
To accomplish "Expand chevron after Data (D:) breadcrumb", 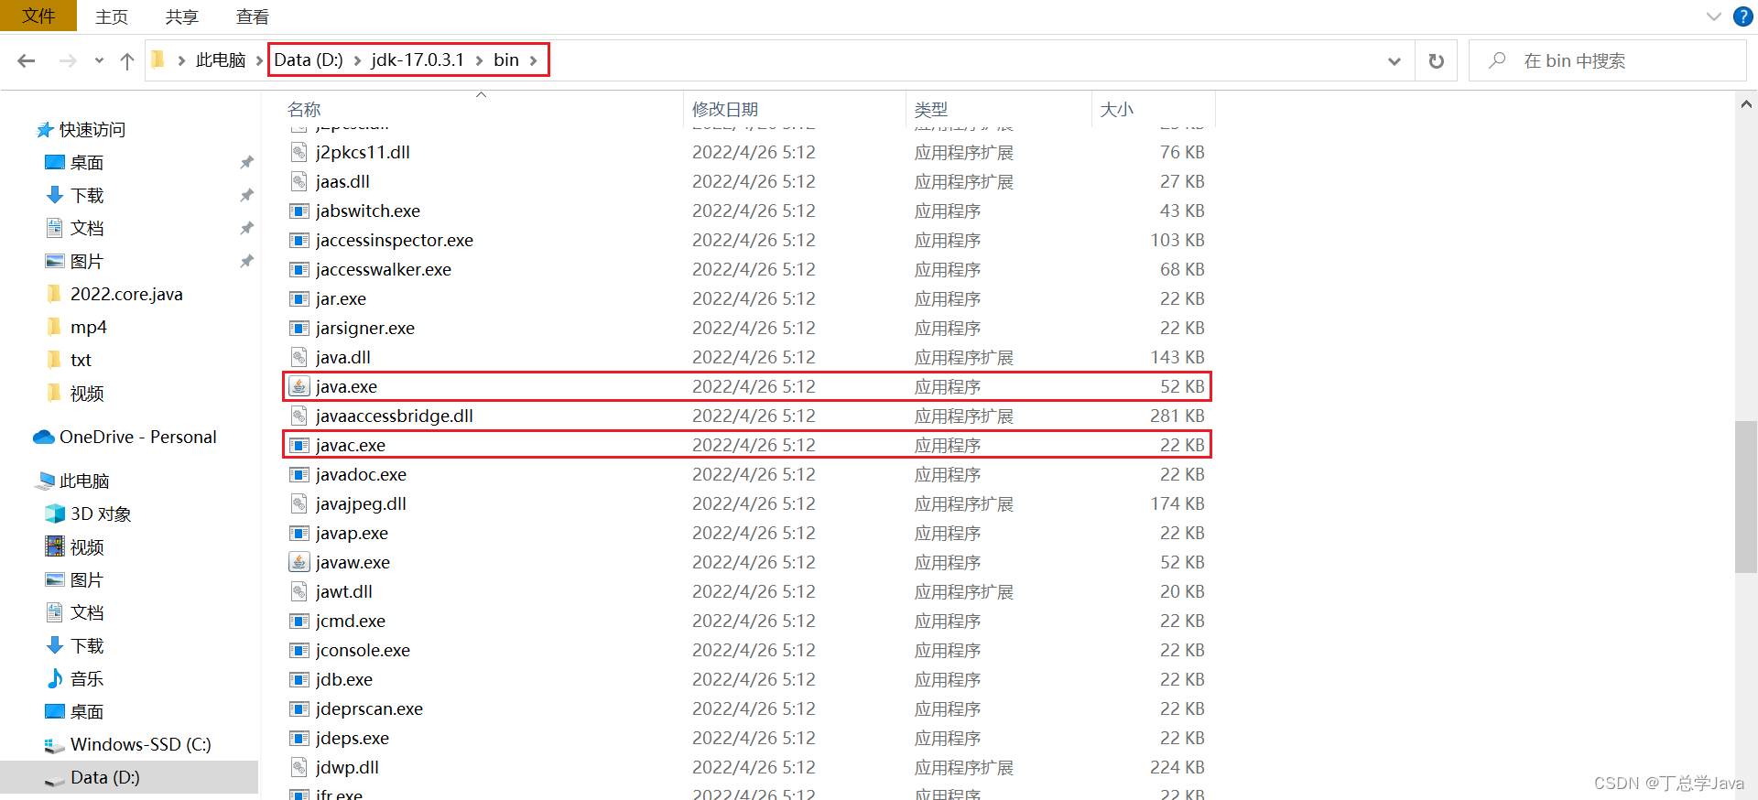I will pyautogui.click(x=357, y=60).
